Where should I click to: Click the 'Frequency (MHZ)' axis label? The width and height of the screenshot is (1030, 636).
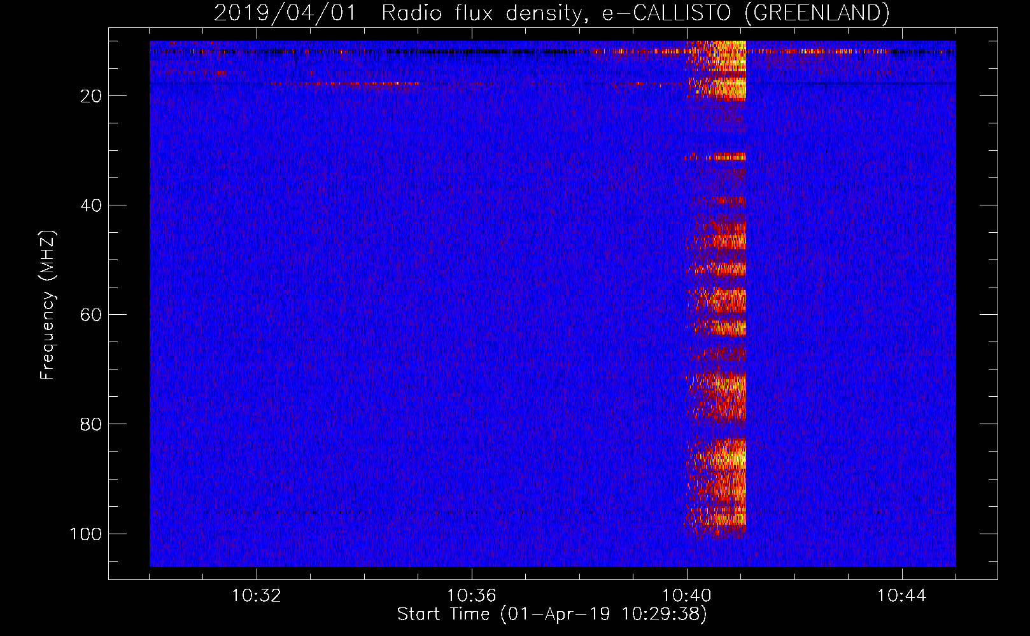click(x=48, y=305)
